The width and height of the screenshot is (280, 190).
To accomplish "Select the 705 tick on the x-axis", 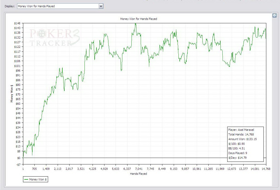I will pyautogui.click(x=34, y=169).
